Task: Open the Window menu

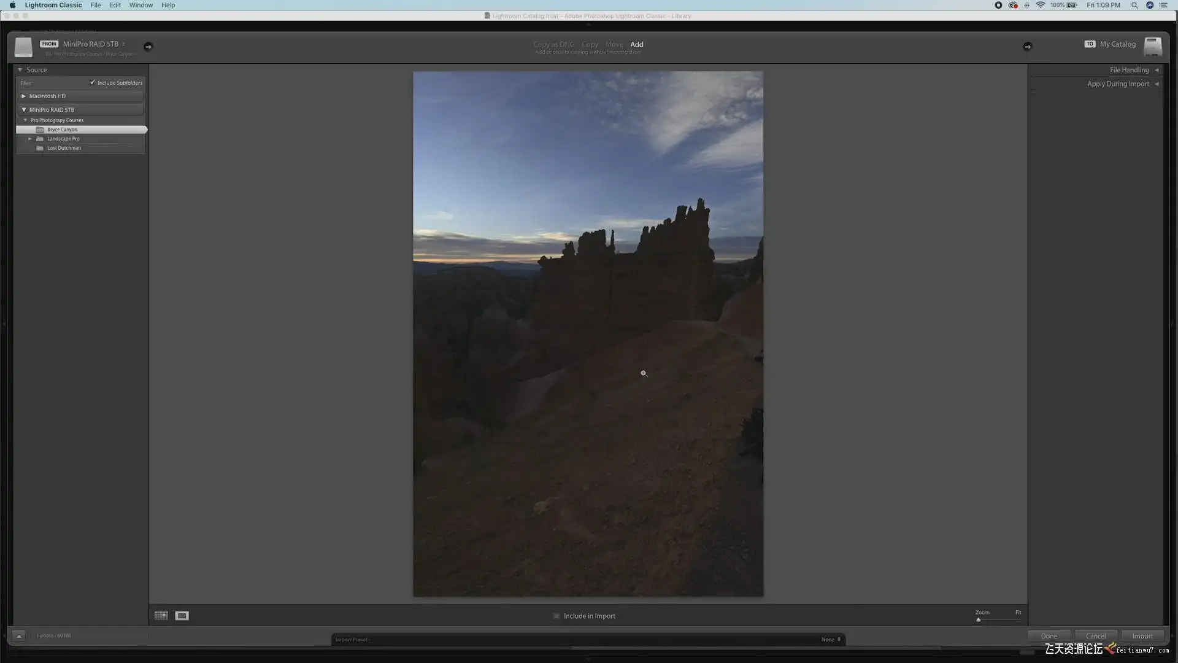Action: click(141, 5)
